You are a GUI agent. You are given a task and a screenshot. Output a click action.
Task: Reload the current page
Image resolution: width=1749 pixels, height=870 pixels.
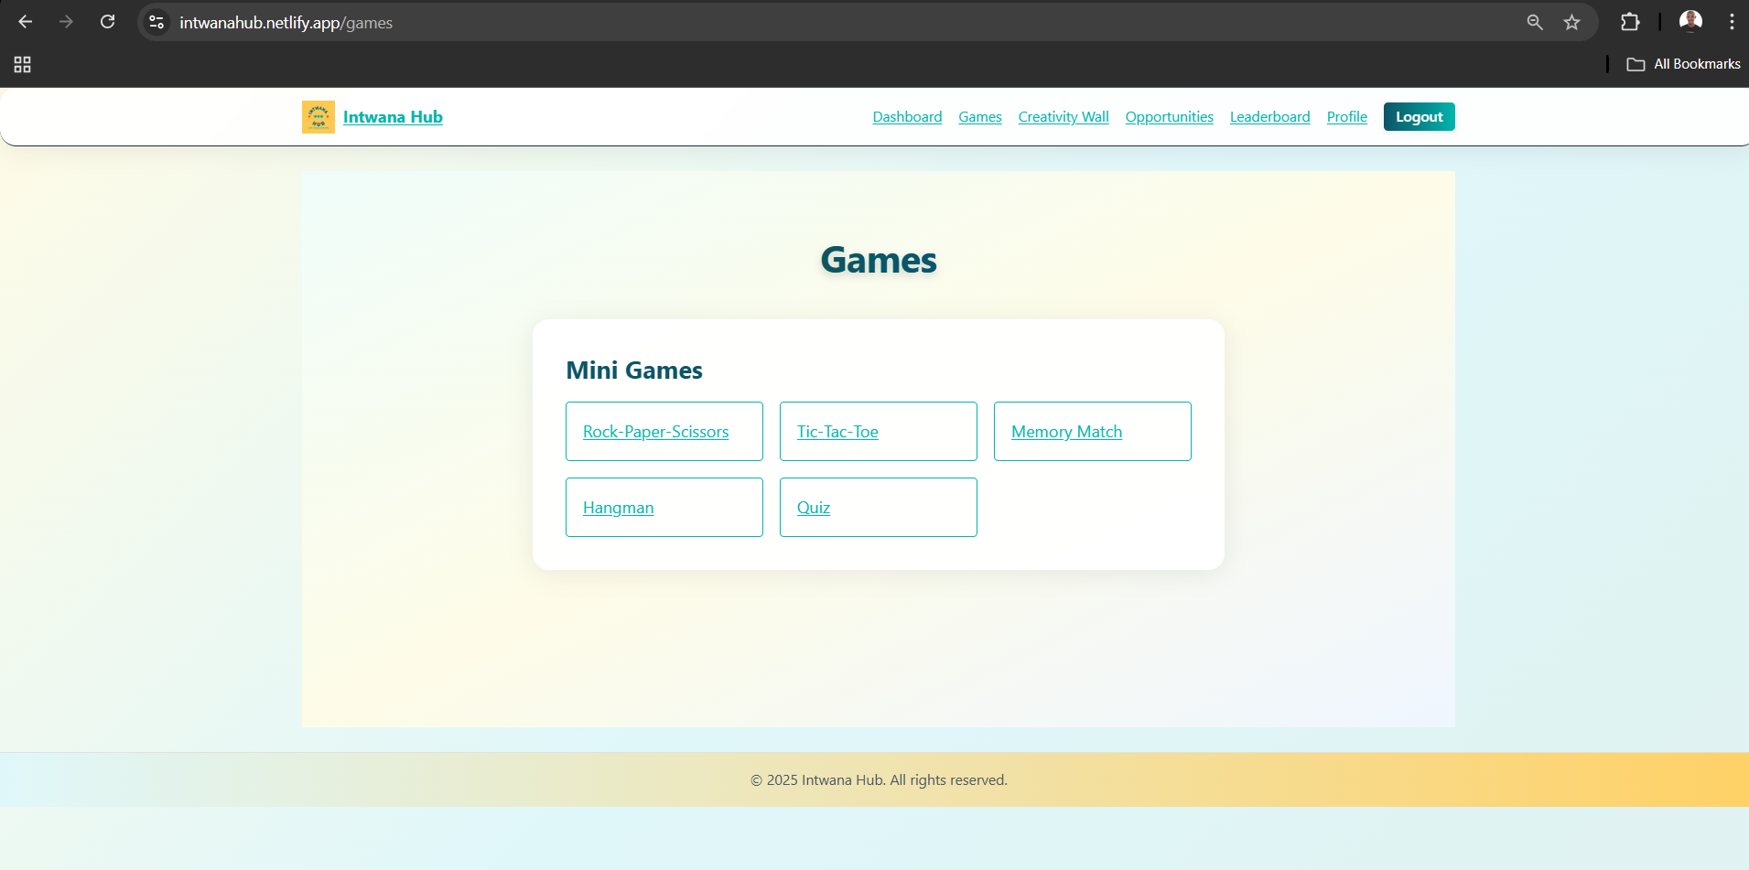pyautogui.click(x=107, y=21)
